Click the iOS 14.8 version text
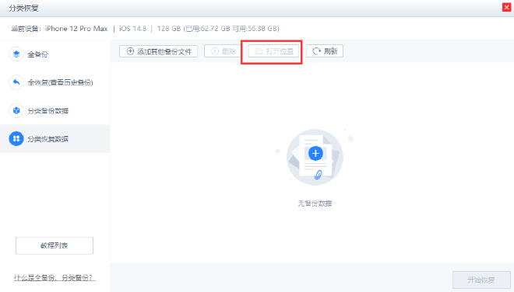The width and height of the screenshot is (514, 292). tap(132, 29)
